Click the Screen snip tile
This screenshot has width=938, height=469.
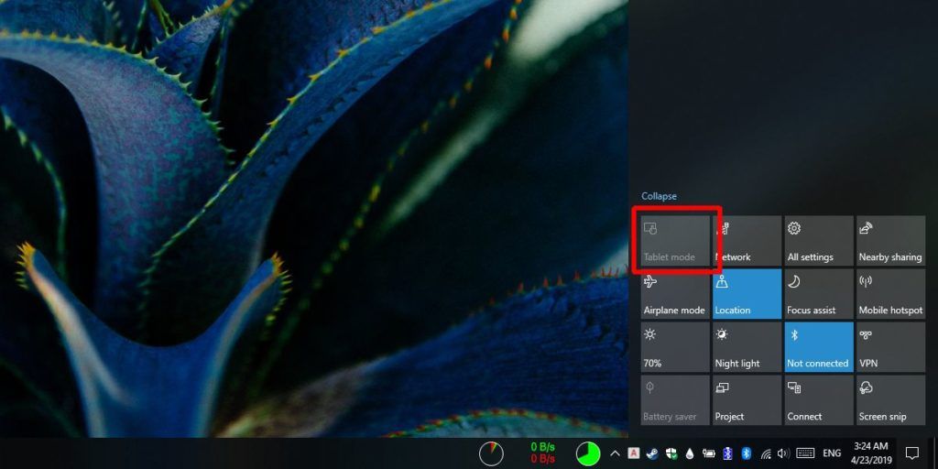(889, 400)
